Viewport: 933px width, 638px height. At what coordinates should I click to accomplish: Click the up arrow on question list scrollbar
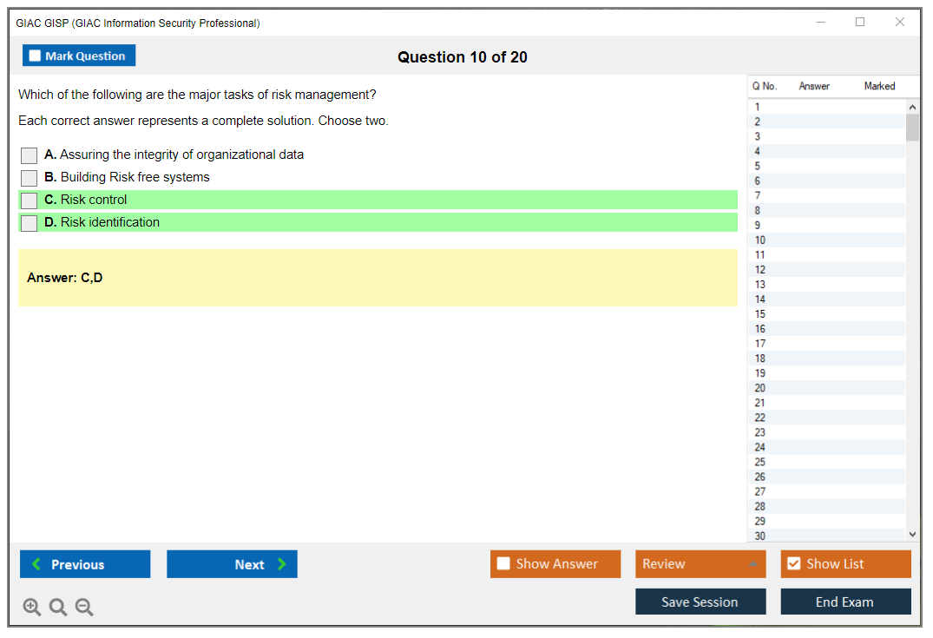click(912, 106)
